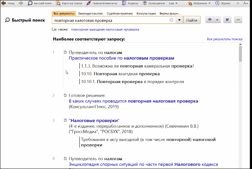The width and height of the screenshot is (252, 169).
Task: Open the "Налоговые проверки" book result
Action: click(x=94, y=120)
